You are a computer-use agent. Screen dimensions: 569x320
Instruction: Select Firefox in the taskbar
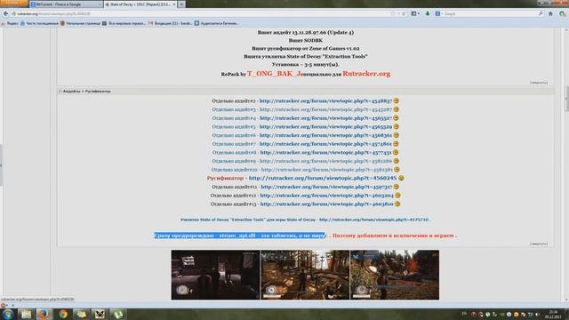44,314
